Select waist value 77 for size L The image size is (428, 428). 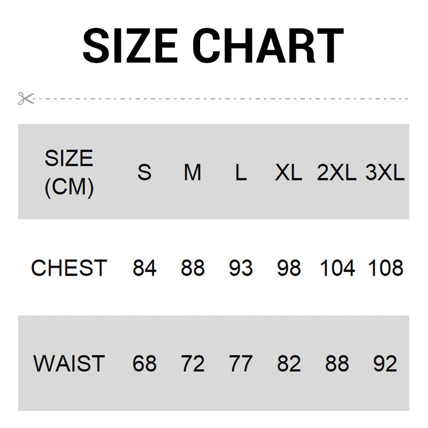tap(241, 364)
